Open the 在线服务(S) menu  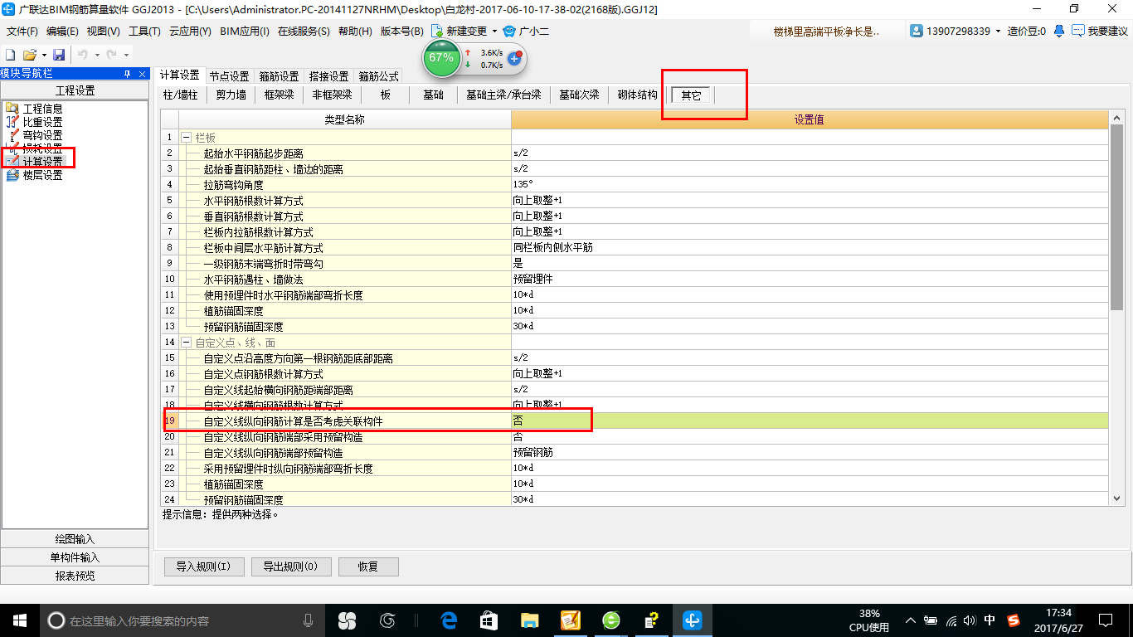(x=304, y=31)
